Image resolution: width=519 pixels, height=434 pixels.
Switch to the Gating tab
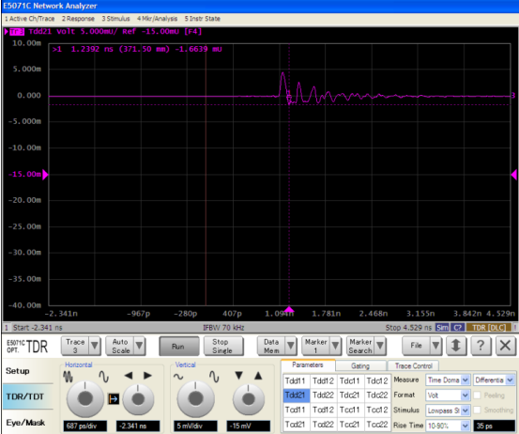360,365
